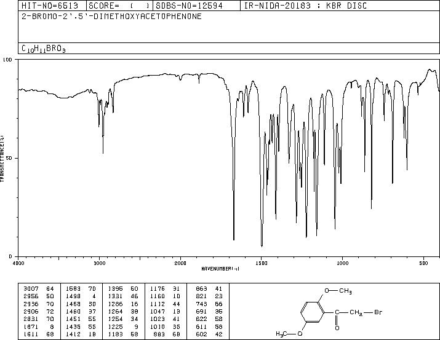
Task: Click peak table value 1412
Action: 73,334
